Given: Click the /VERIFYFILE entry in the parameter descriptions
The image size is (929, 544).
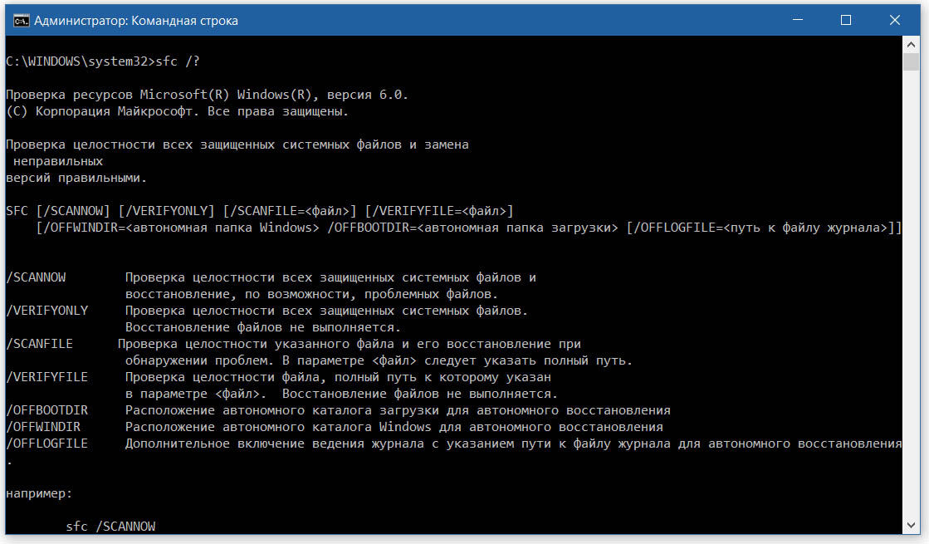Looking at the screenshot, I should click(x=46, y=377).
